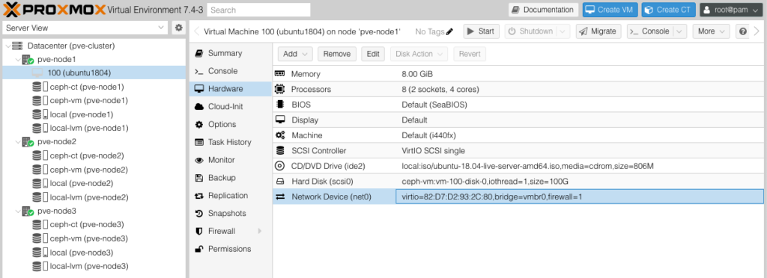Collapse the Datacenter tree node
Viewport: 767px width, 278px height.
(x=7, y=46)
